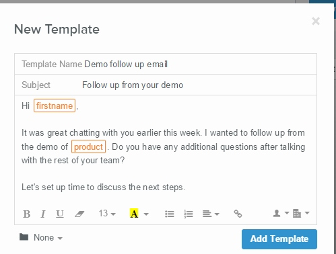Select the product merge tag
Viewport: 336px width, 254px height.
pyautogui.click(x=88, y=146)
